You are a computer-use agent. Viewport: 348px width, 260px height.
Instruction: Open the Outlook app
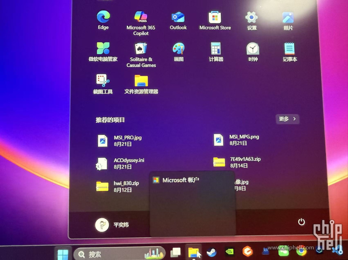[178, 21]
